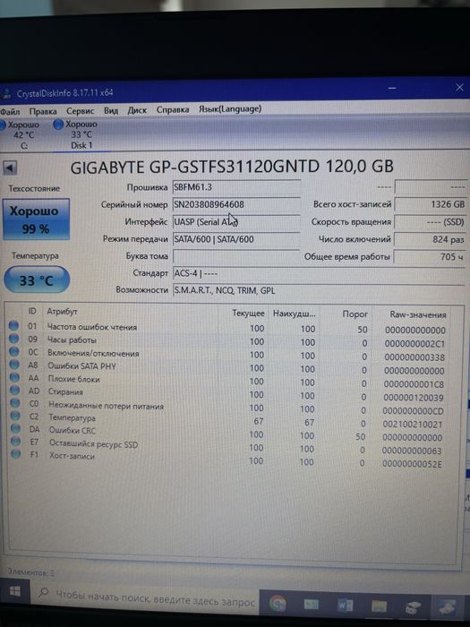
Task: Click the Атрибут column header
Action: coord(63,311)
